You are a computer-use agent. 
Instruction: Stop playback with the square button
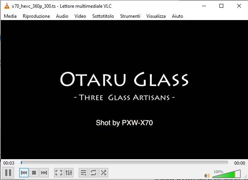point(34,173)
